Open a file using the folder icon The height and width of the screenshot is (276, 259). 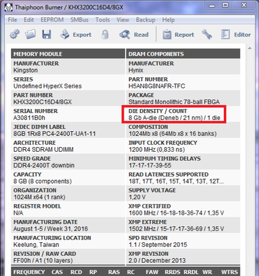[30, 34]
